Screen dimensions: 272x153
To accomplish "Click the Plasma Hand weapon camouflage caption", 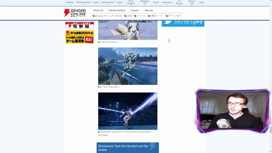I will pos(125,133).
